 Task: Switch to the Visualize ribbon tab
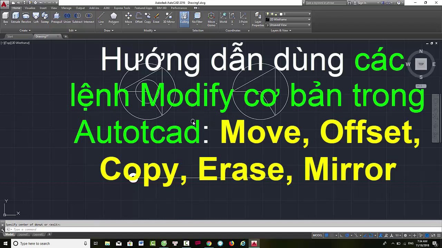point(30,8)
